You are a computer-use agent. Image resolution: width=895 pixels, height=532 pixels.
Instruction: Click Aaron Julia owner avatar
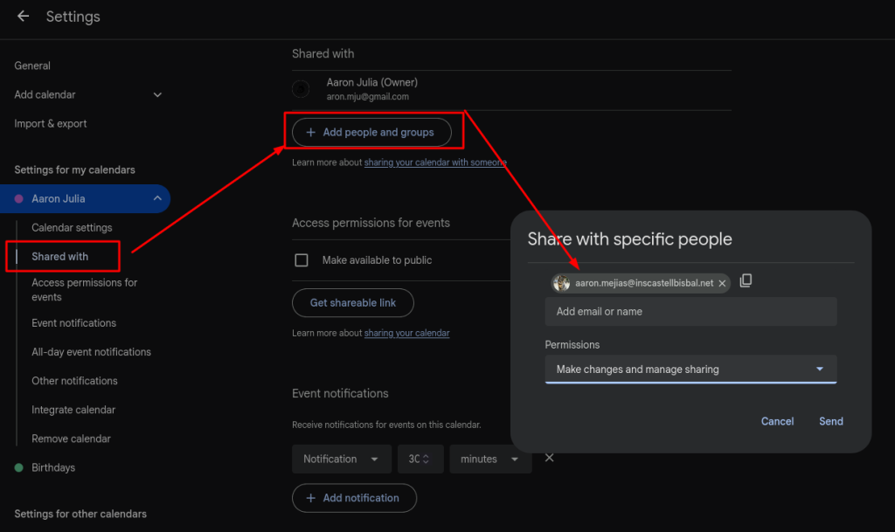[x=301, y=89]
